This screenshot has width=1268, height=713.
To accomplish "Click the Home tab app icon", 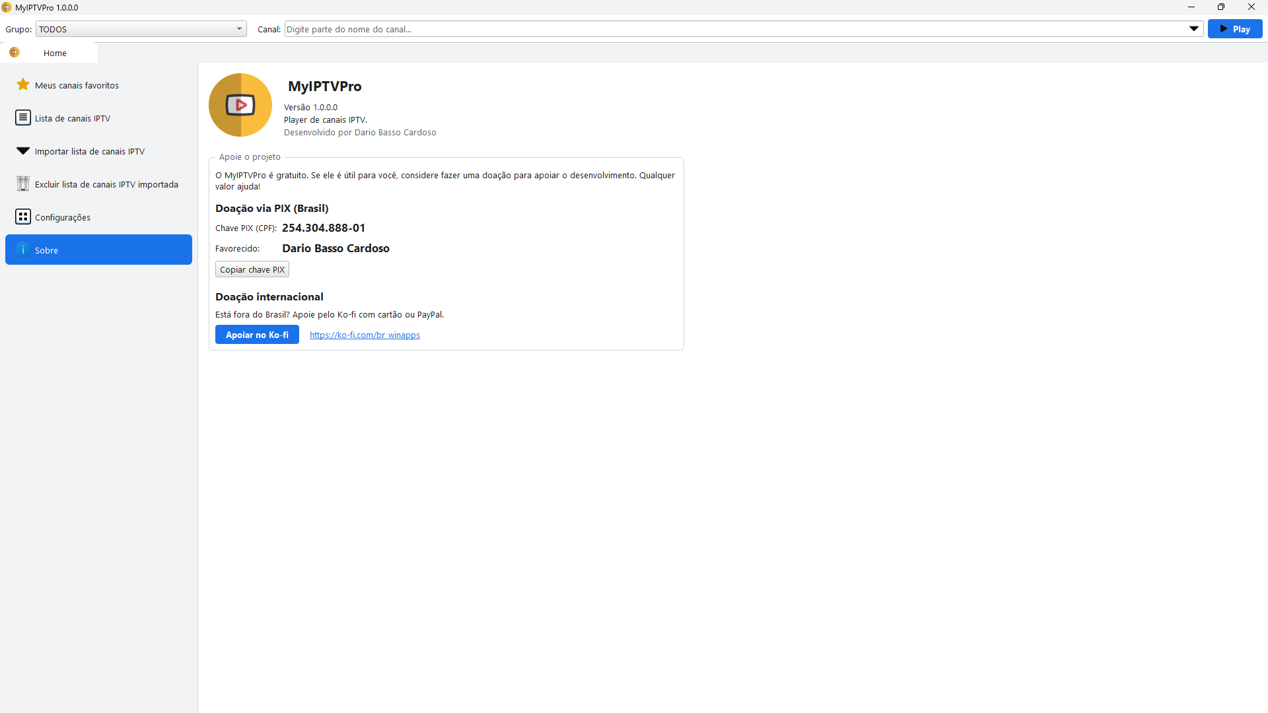I will [x=15, y=52].
